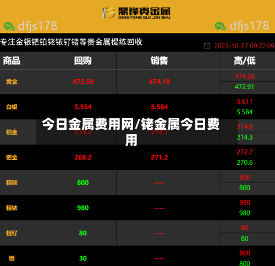The height and width of the screenshot is (266, 275).
Task: Select the 白银 row label
Action: 12,107
